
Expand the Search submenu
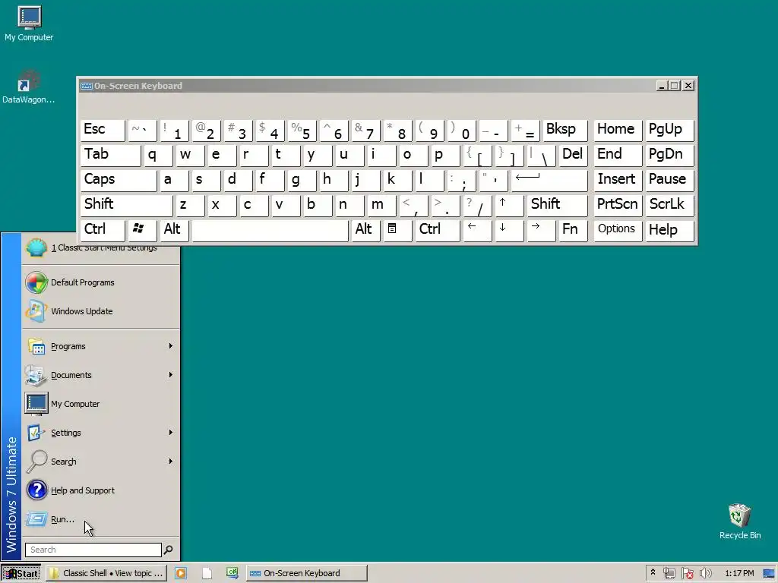[101, 462]
